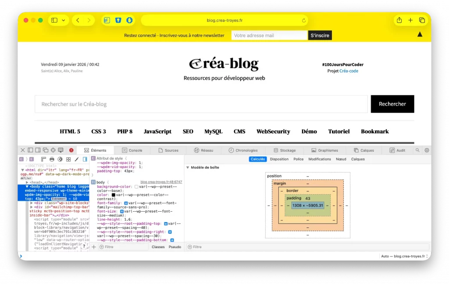The width and height of the screenshot is (449, 284).
Task: Expand the html element in DOM tree
Action: pos(22,170)
